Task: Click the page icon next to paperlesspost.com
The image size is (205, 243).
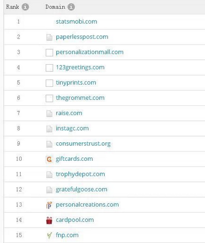Action: [x=49, y=38]
